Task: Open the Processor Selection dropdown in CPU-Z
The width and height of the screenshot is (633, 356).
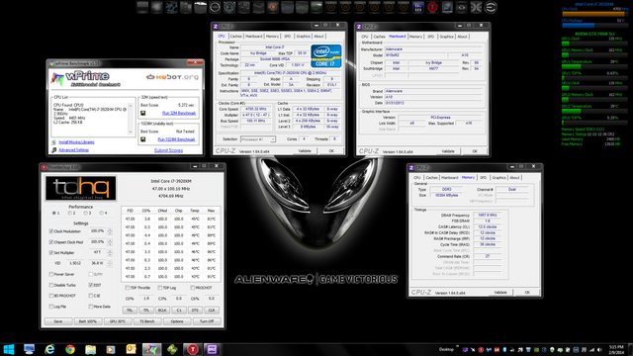Action: pos(258,139)
